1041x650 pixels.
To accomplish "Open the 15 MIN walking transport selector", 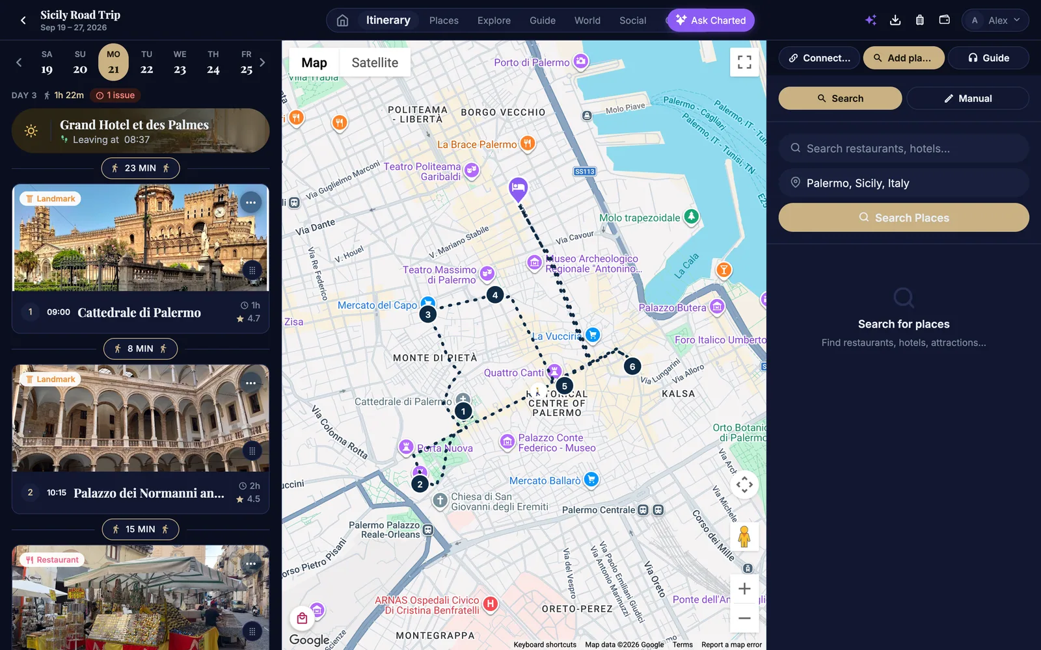I will tap(141, 530).
